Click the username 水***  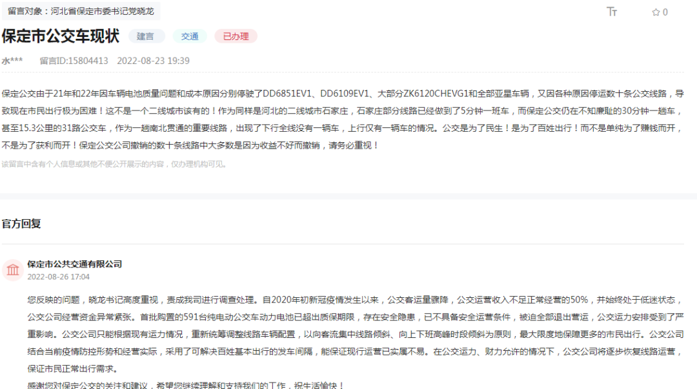click(12, 61)
